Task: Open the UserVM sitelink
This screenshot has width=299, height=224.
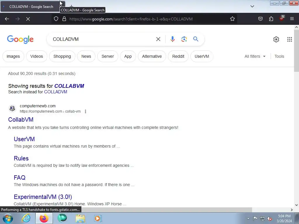Action: (24, 139)
